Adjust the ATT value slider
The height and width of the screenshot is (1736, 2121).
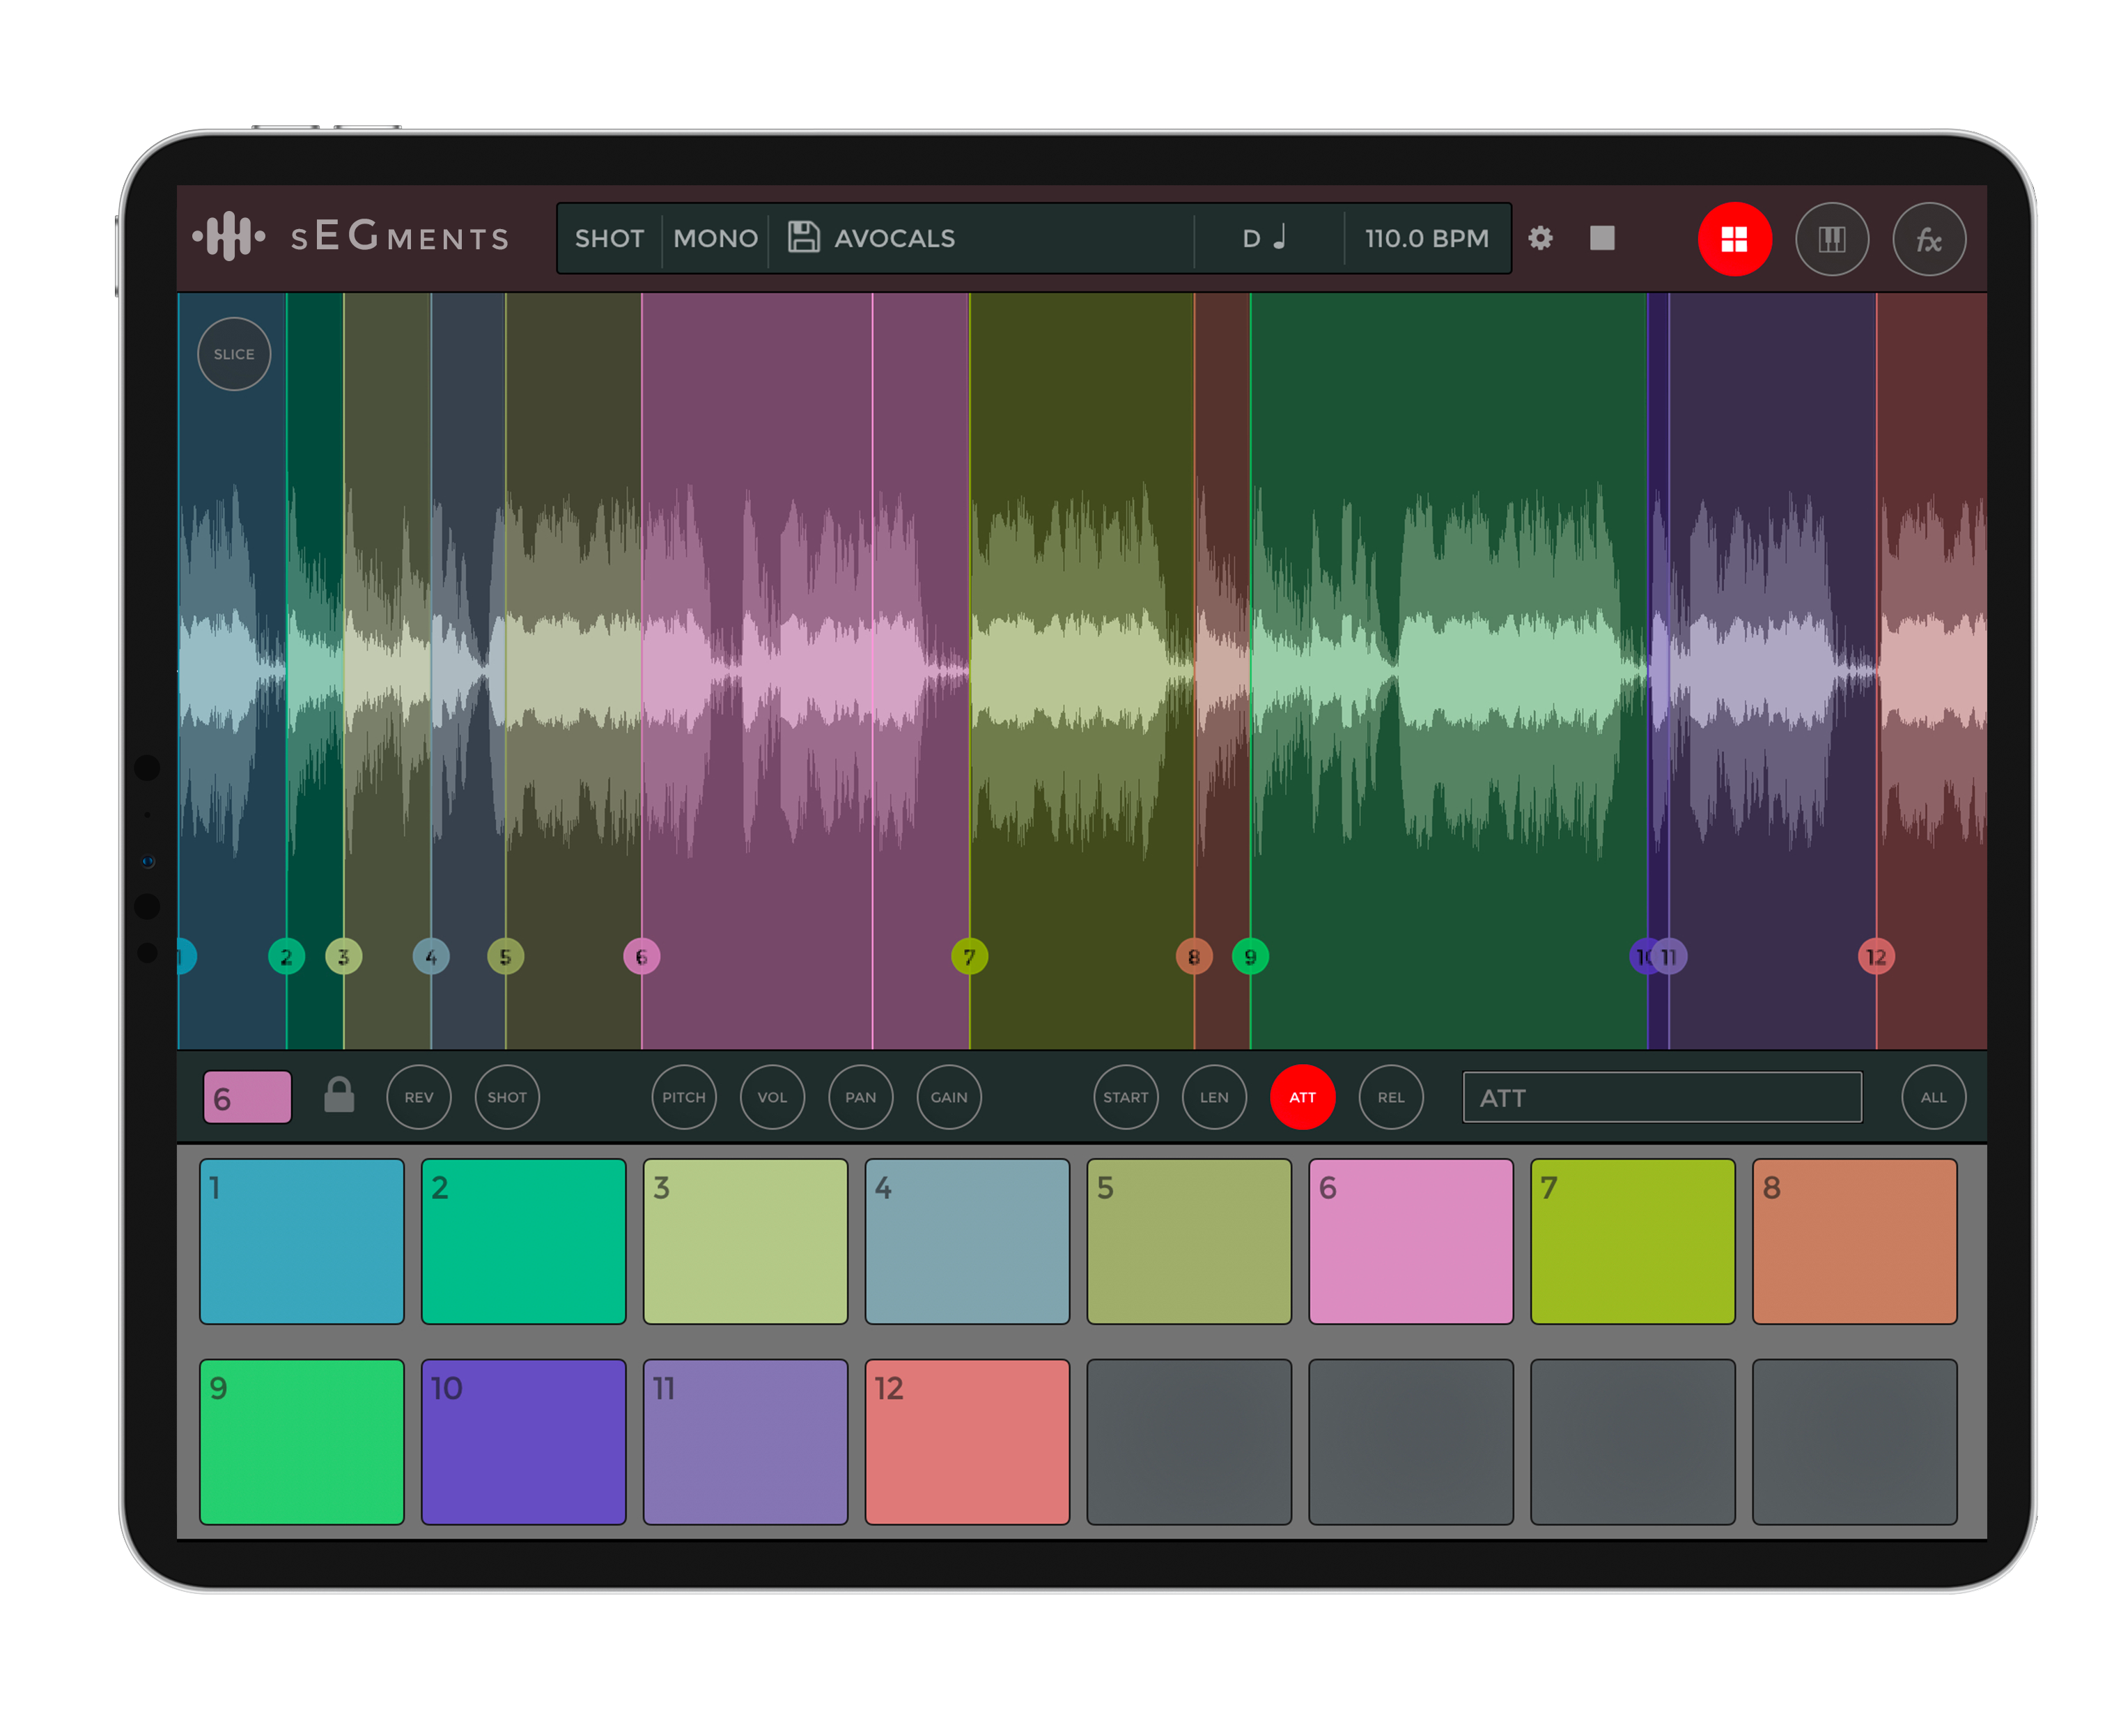(x=1662, y=1097)
